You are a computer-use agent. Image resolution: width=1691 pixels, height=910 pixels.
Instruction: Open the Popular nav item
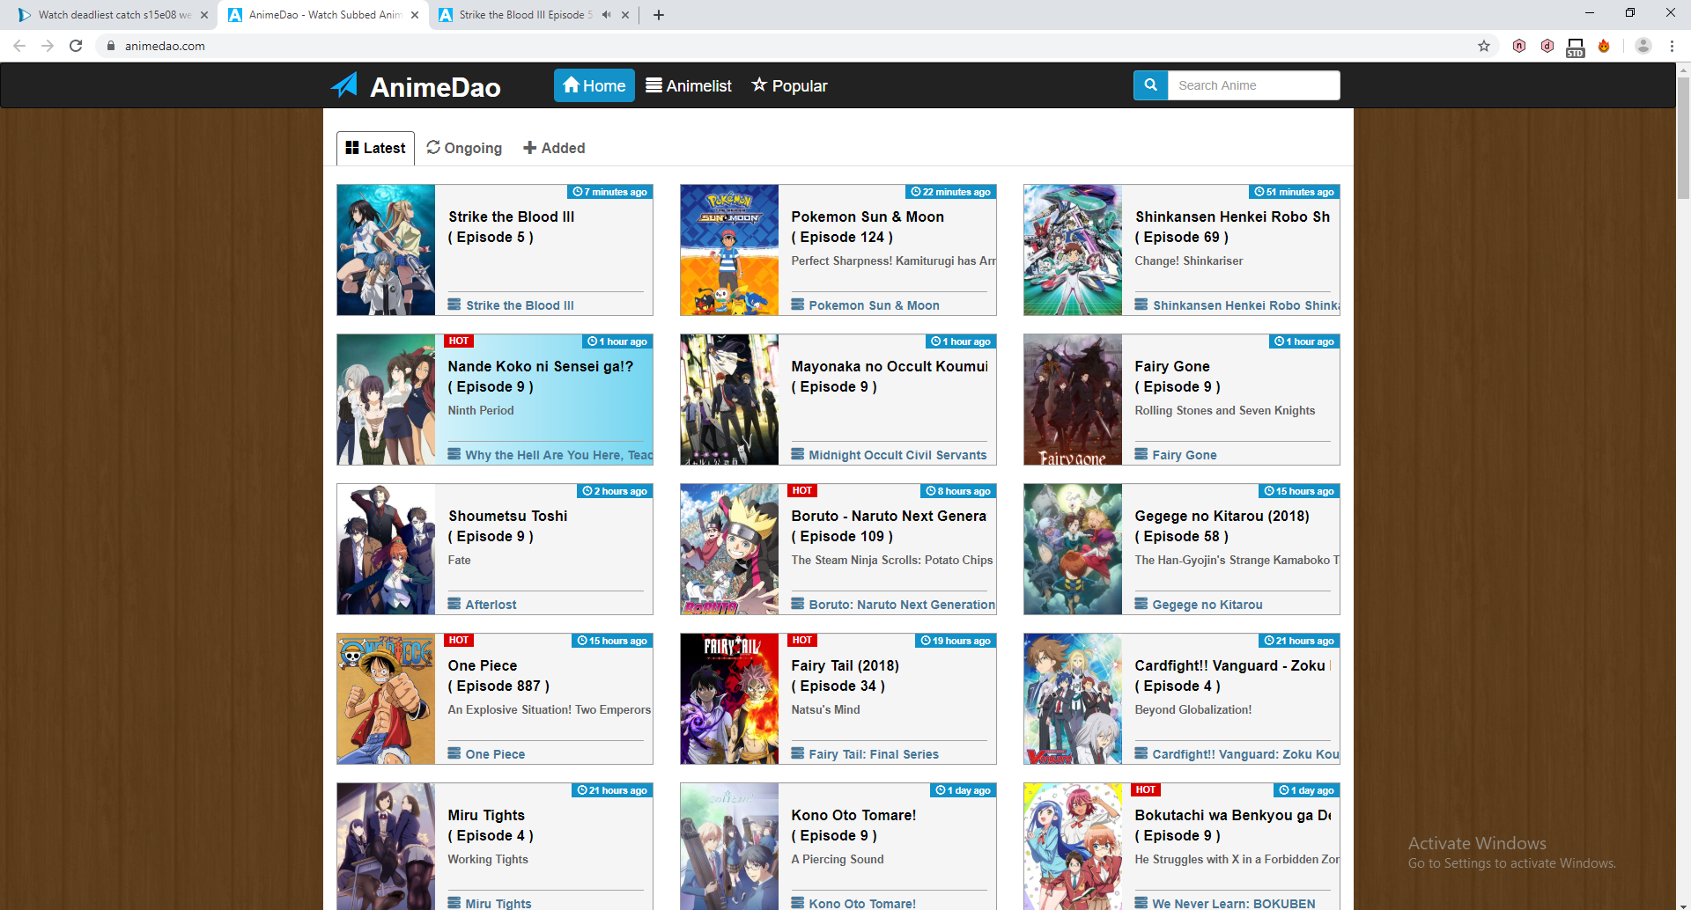789,85
